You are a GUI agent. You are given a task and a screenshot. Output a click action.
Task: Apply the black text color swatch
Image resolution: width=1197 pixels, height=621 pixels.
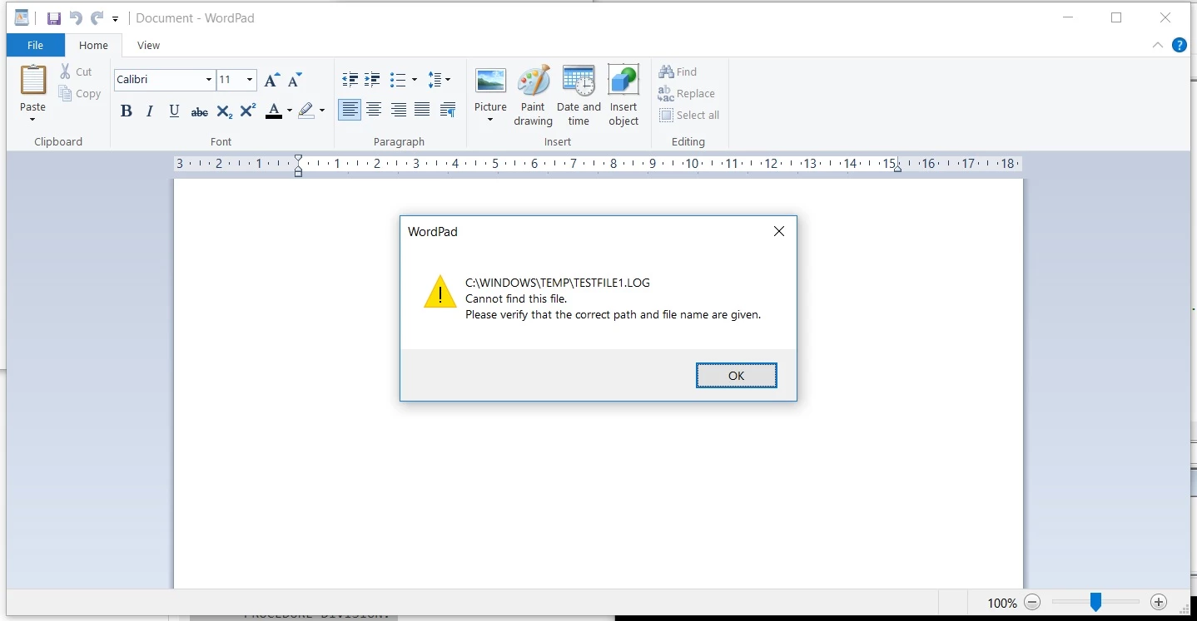point(274,111)
